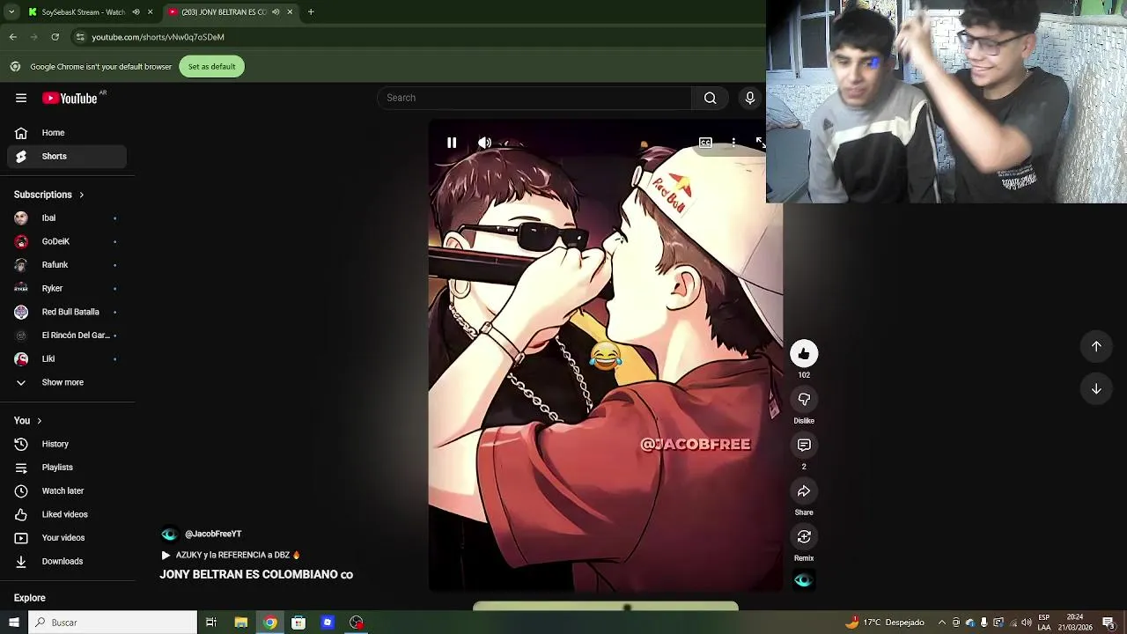Open the comments on the Short

tap(804, 446)
